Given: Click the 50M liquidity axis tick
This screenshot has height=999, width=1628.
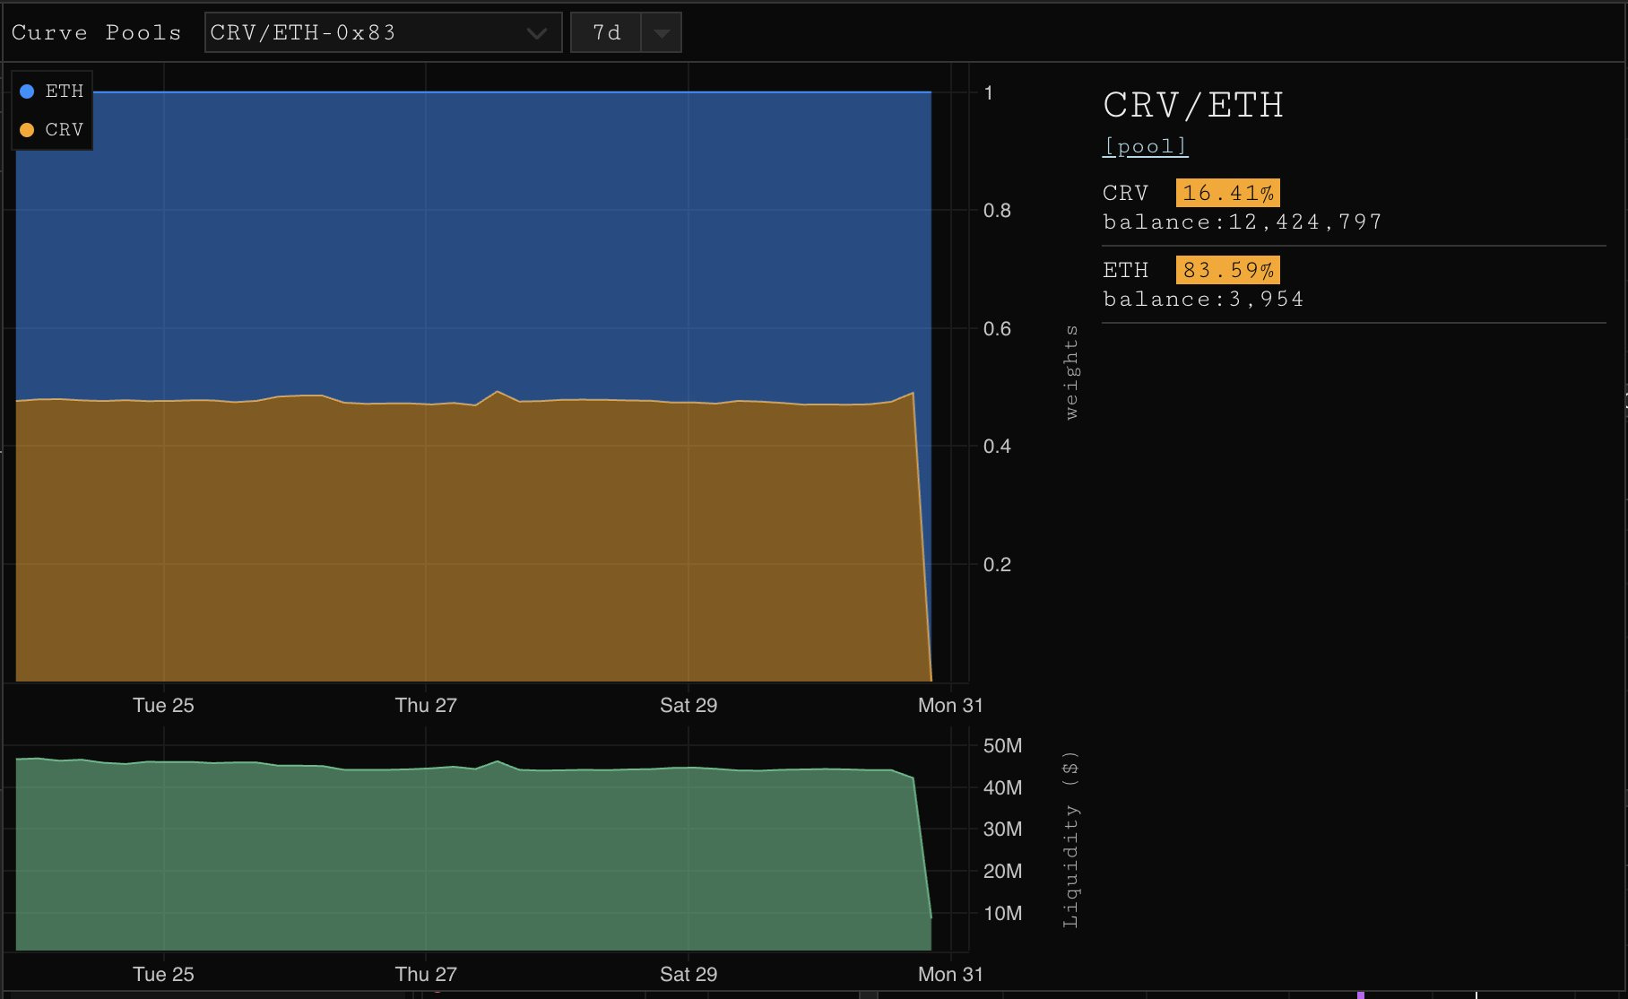Looking at the screenshot, I should (1002, 746).
